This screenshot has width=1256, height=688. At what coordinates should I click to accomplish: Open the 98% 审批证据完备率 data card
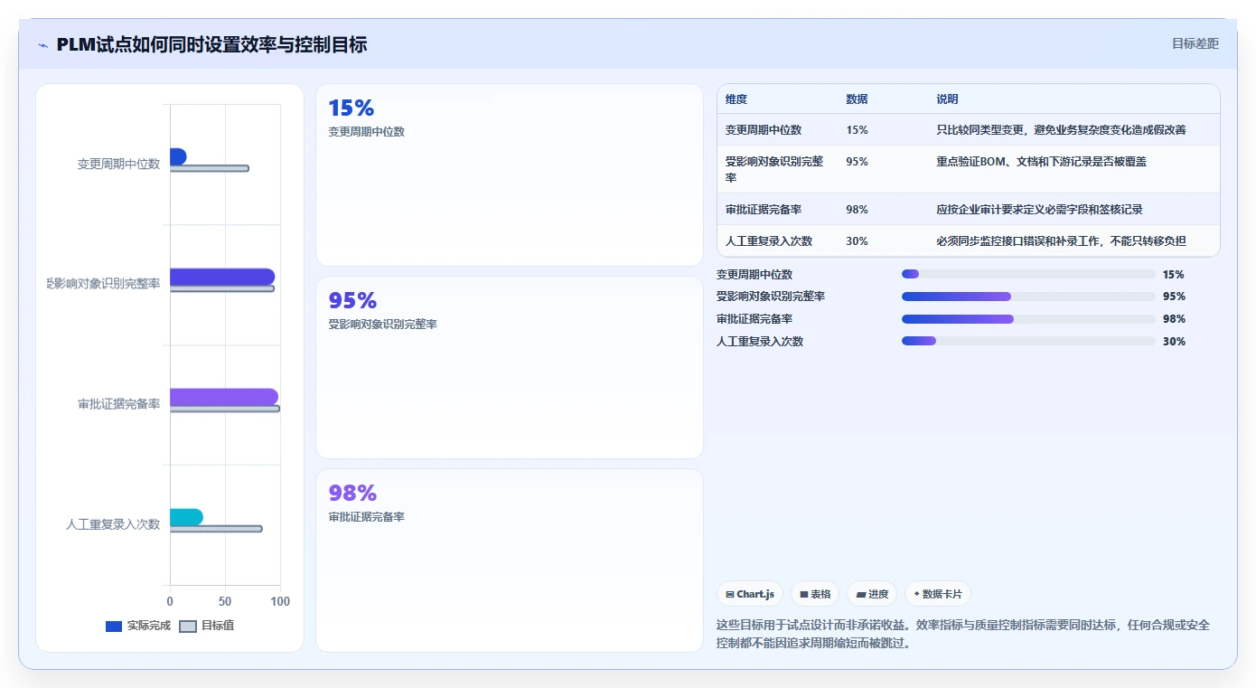pyautogui.click(x=510, y=560)
